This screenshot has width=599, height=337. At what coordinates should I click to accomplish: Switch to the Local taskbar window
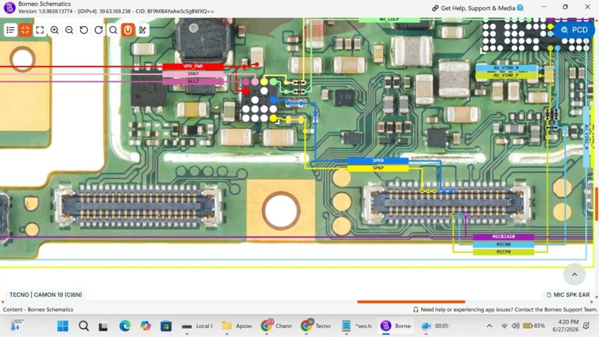pyautogui.click(x=197, y=326)
